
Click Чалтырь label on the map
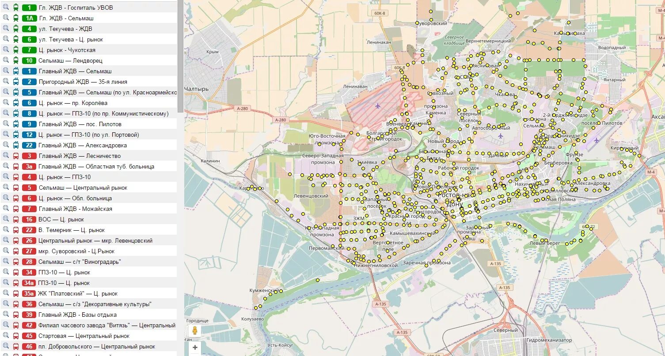[x=196, y=89]
